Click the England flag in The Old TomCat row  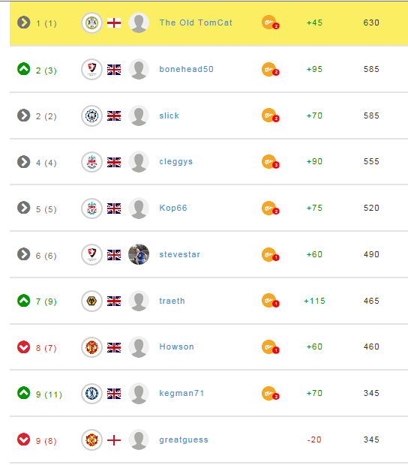coord(114,22)
